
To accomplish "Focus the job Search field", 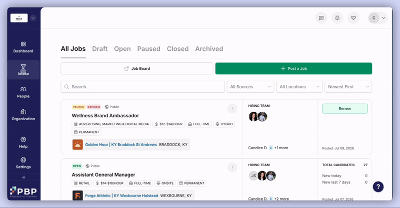I will [x=142, y=87].
